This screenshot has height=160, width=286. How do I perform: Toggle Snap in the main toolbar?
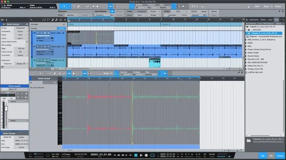pos(174,6)
